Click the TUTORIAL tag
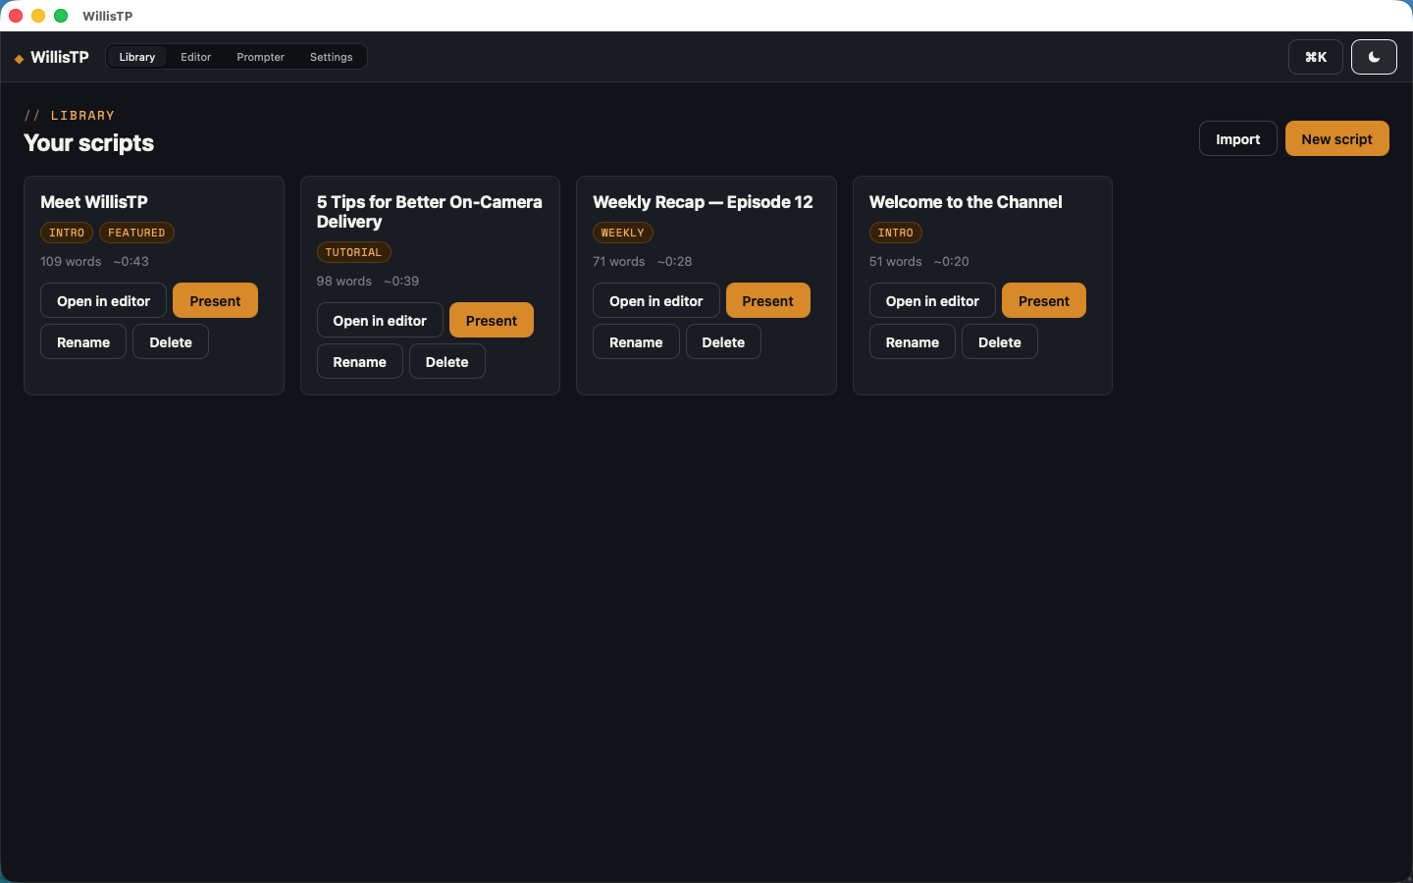 (353, 252)
